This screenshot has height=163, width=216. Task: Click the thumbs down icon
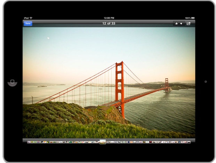[x=181, y=24]
